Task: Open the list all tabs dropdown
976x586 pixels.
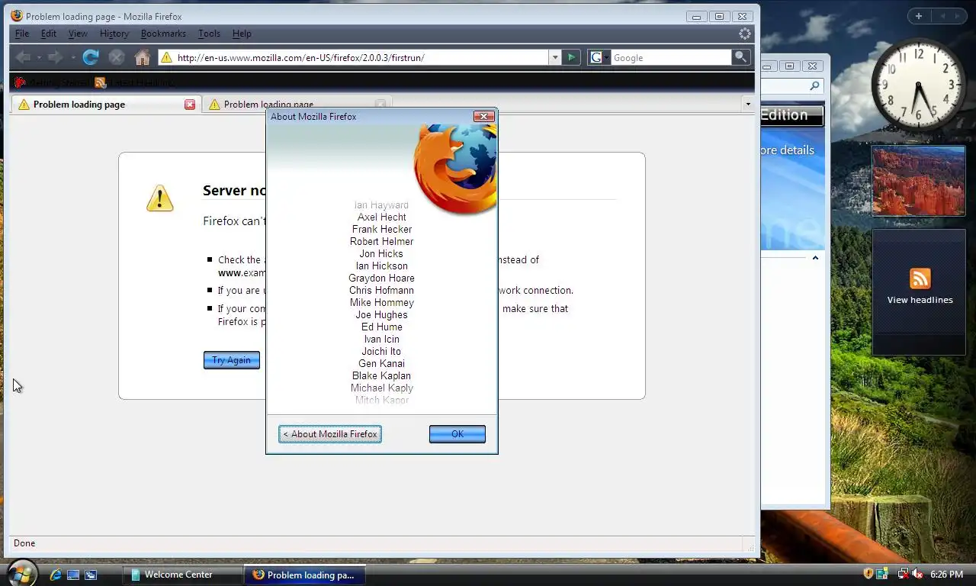Action: [747, 104]
